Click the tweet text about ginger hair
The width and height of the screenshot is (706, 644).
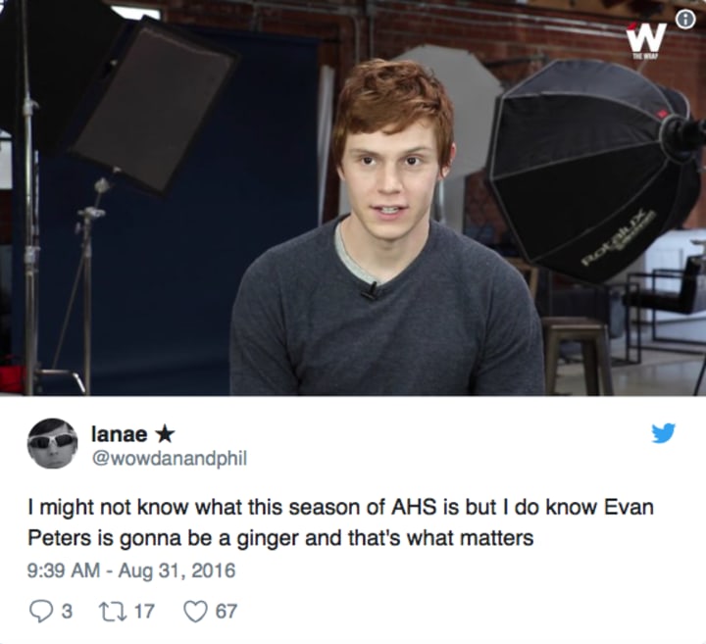pyautogui.click(x=340, y=522)
